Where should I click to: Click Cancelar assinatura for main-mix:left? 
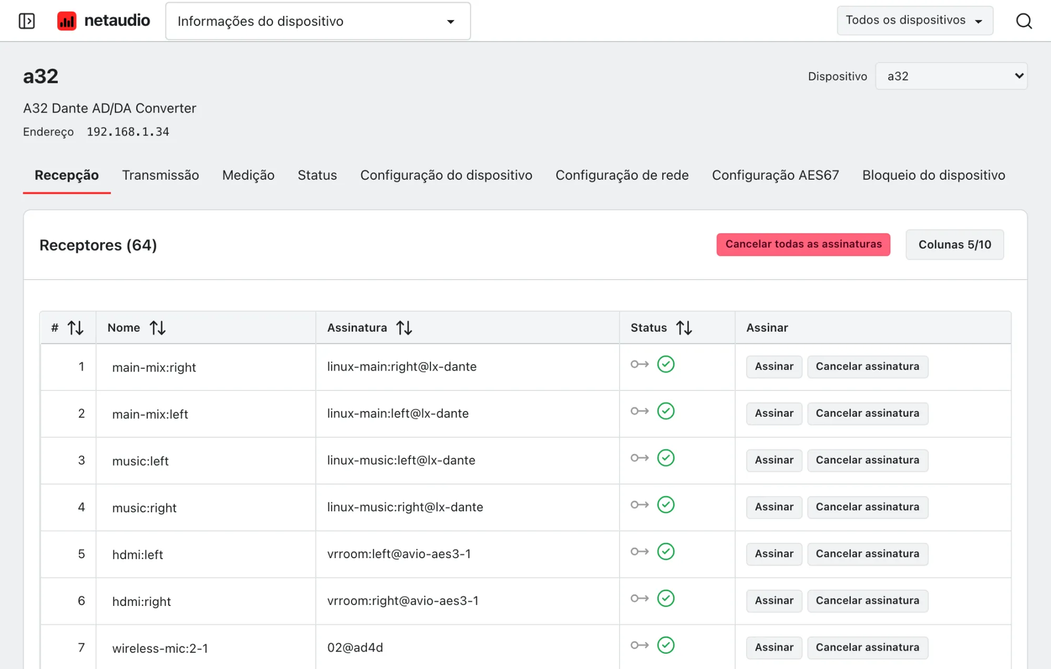point(868,414)
